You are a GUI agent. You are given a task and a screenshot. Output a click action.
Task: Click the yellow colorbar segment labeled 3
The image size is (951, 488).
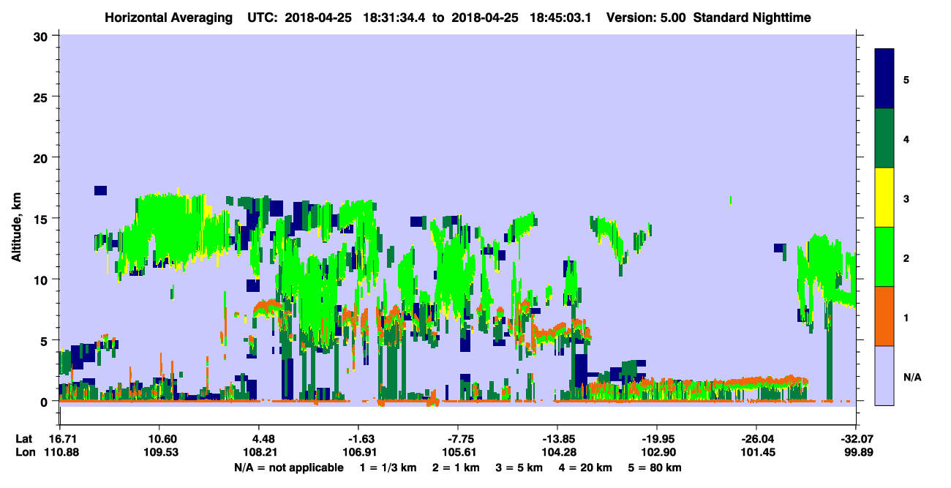[x=884, y=198]
